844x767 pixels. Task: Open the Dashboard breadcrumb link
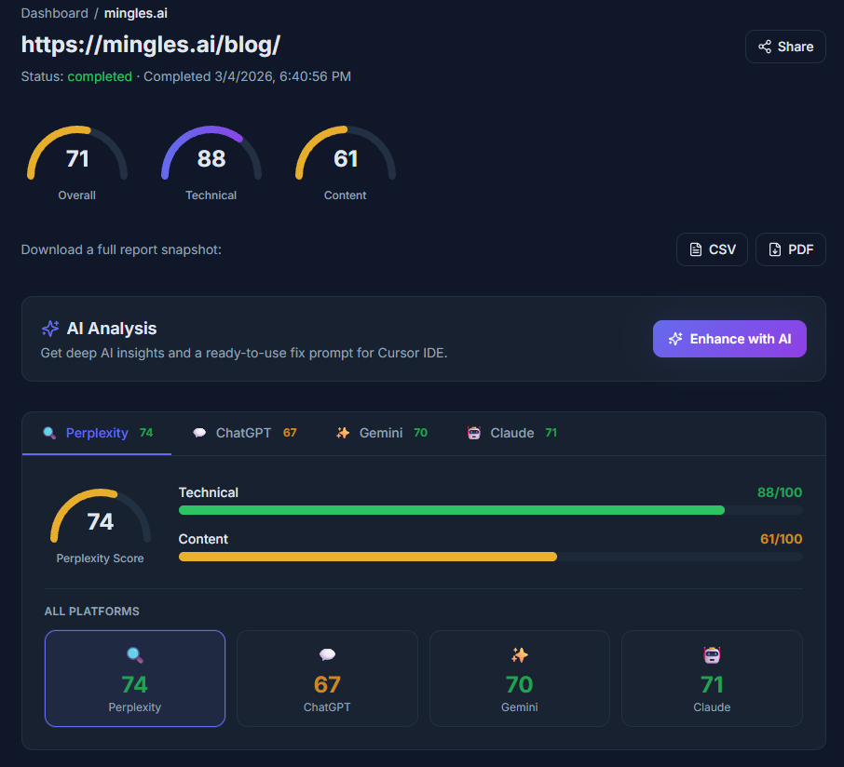55,13
